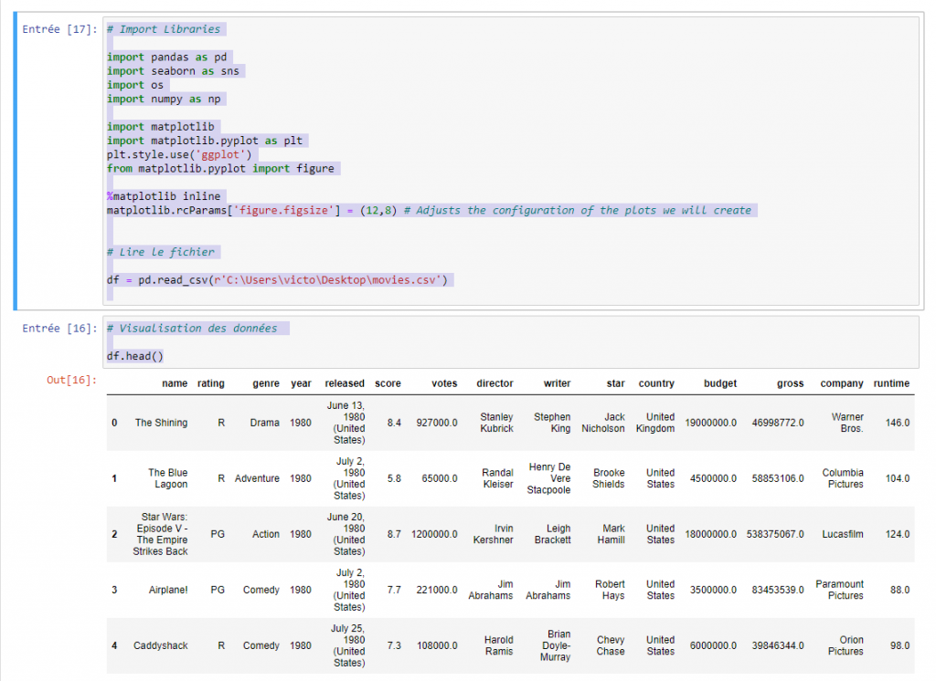
Task: Click the 'Irvin Kershner' director cell
Action: coord(493,534)
